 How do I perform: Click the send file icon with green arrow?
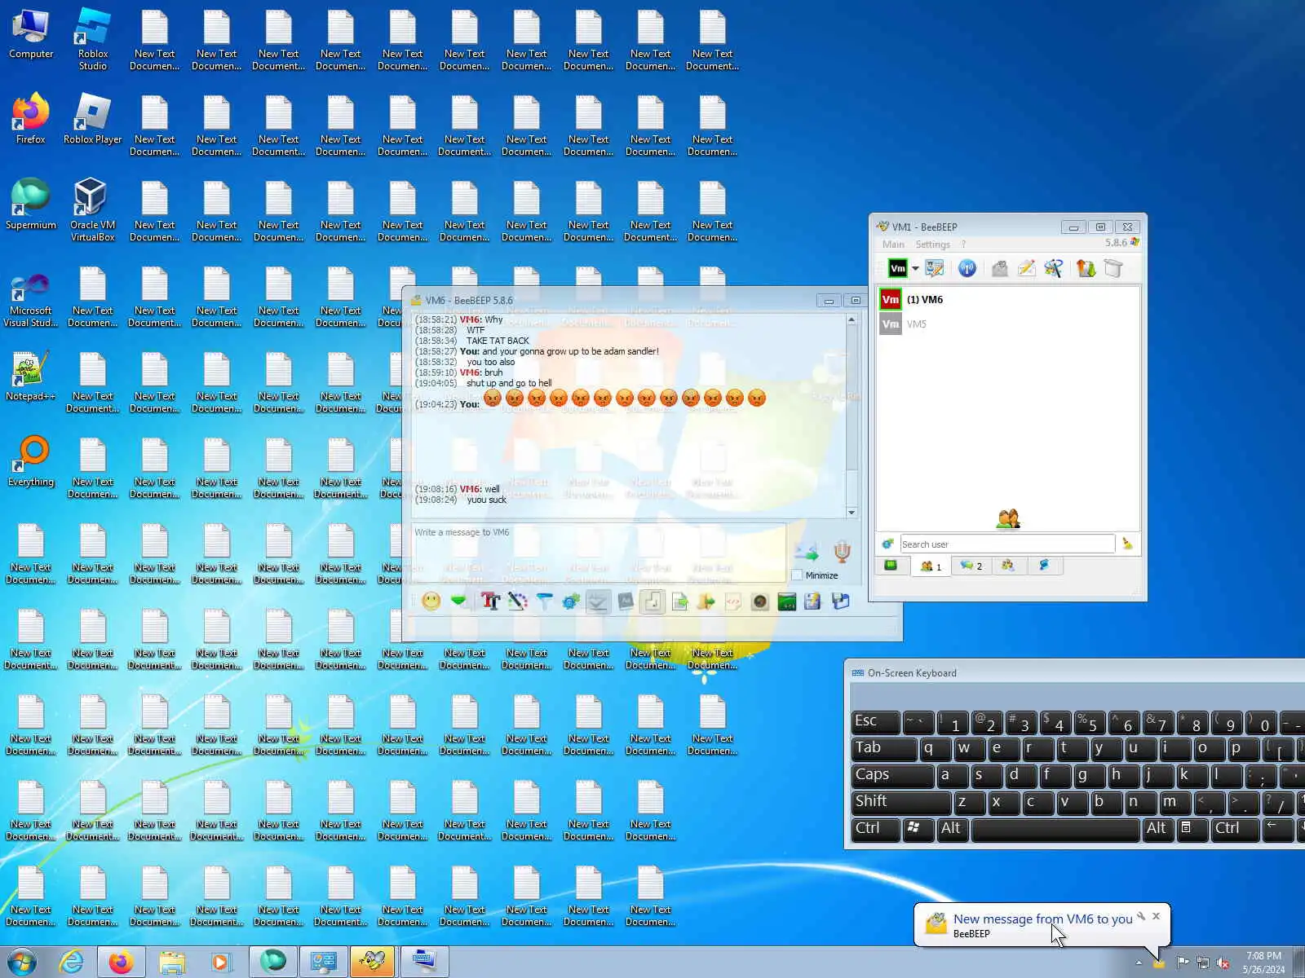click(679, 601)
